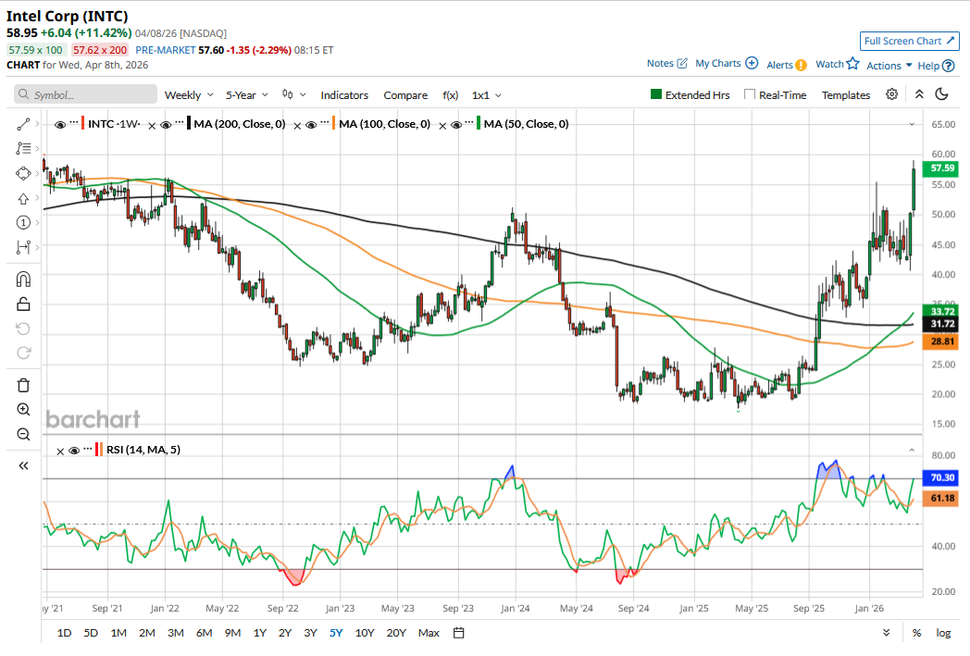Select the trend line drawing tool

[23, 124]
